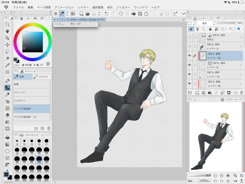Open the フィルター menu
The width and height of the screenshot is (245, 184).
tap(123, 7)
